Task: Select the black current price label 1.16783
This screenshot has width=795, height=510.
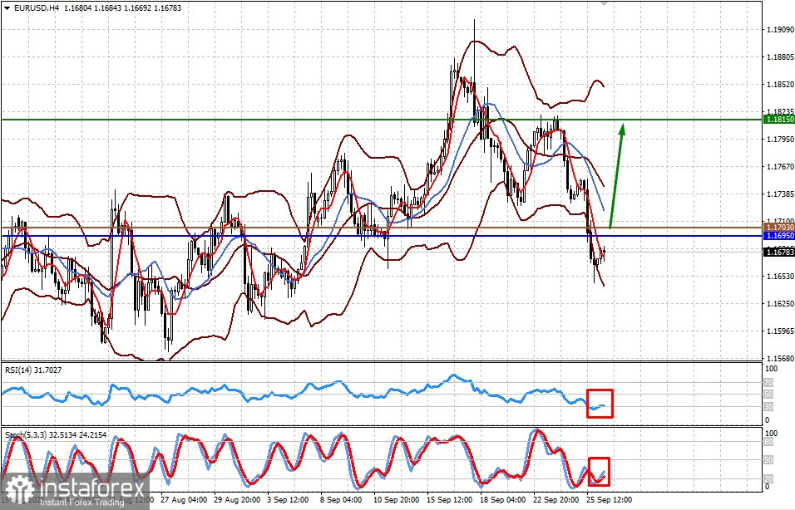Action: 778,252
